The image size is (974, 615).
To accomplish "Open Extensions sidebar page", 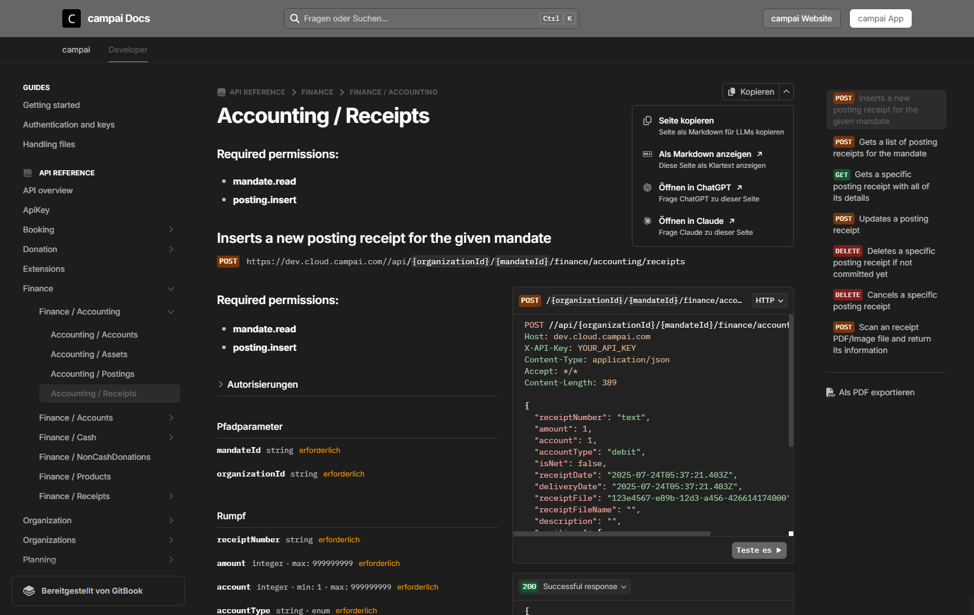I will [x=44, y=269].
